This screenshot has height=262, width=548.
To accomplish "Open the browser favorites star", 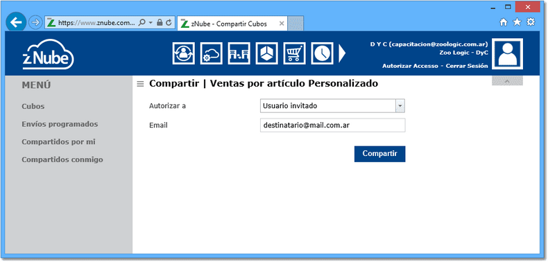I will (x=517, y=22).
